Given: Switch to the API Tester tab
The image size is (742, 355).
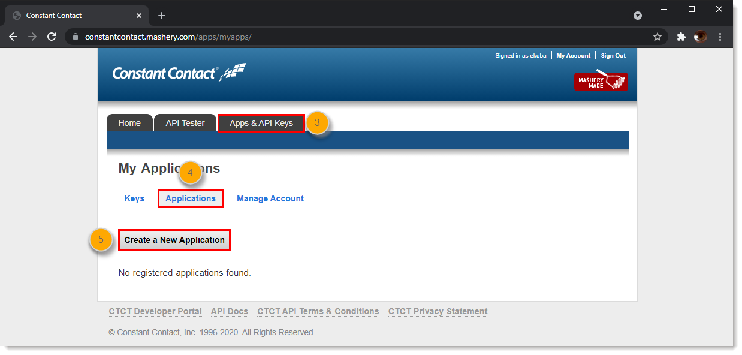Looking at the screenshot, I should click(185, 122).
